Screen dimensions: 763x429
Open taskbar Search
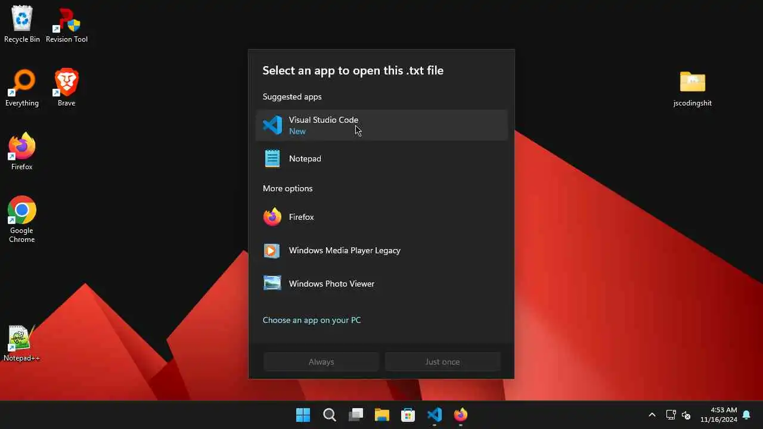(x=330, y=415)
